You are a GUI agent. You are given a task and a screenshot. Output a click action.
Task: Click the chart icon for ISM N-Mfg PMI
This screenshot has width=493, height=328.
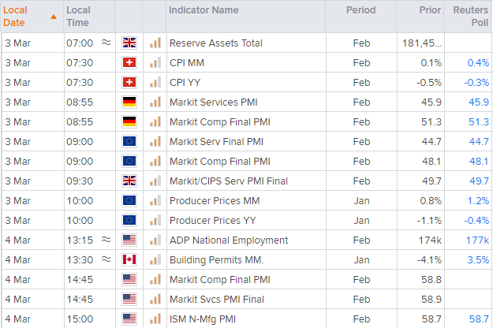coord(155,319)
